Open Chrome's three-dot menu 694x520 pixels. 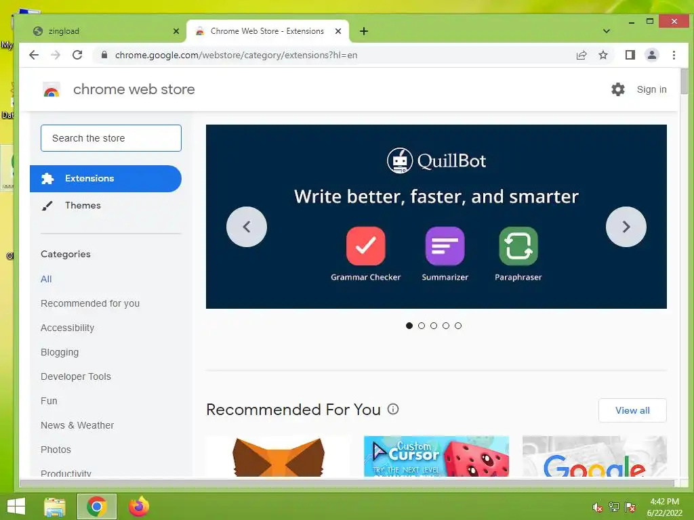tap(674, 55)
